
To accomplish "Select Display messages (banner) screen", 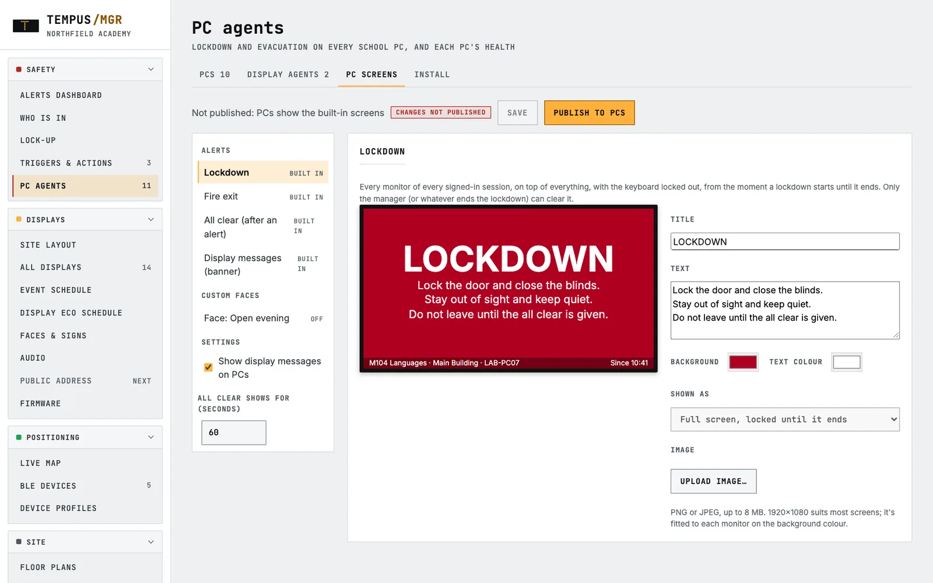I will click(x=263, y=265).
